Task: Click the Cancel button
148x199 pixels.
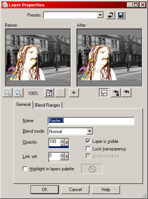Action: [76, 190]
